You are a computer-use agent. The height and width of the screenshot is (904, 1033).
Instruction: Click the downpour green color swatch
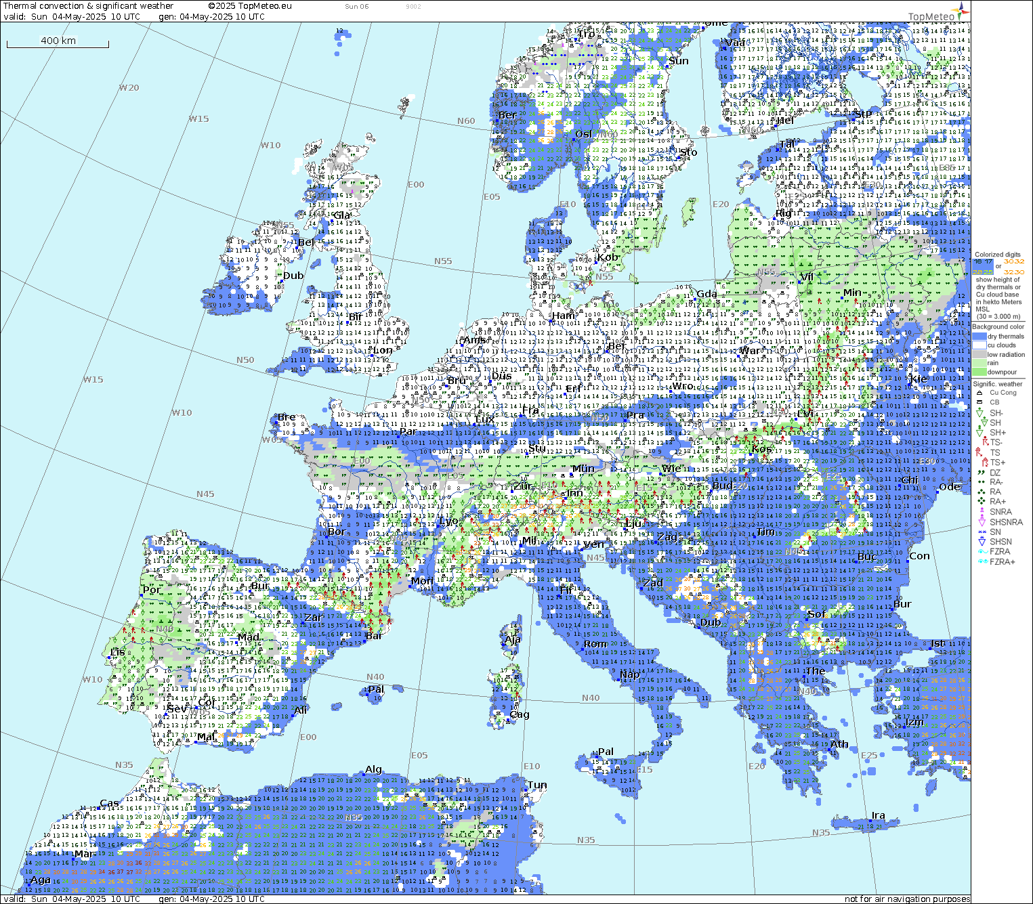click(979, 372)
